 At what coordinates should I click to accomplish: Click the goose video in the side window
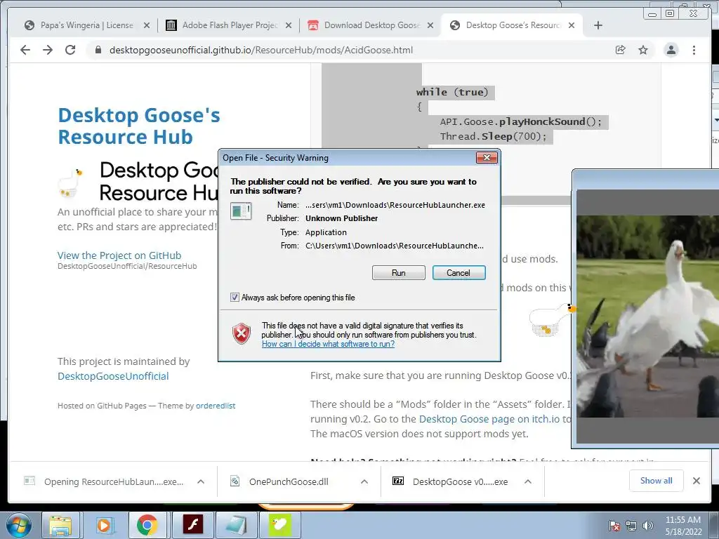pos(647,317)
